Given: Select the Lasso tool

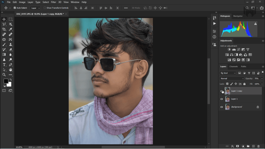Looking at the screenshot, I should point(4,24).
